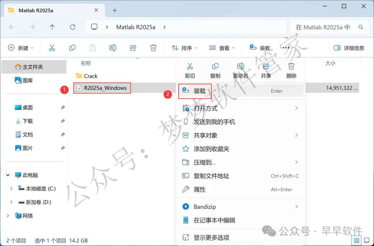Expand the 网络 node

pyautogui.click(x=8, y=216)
